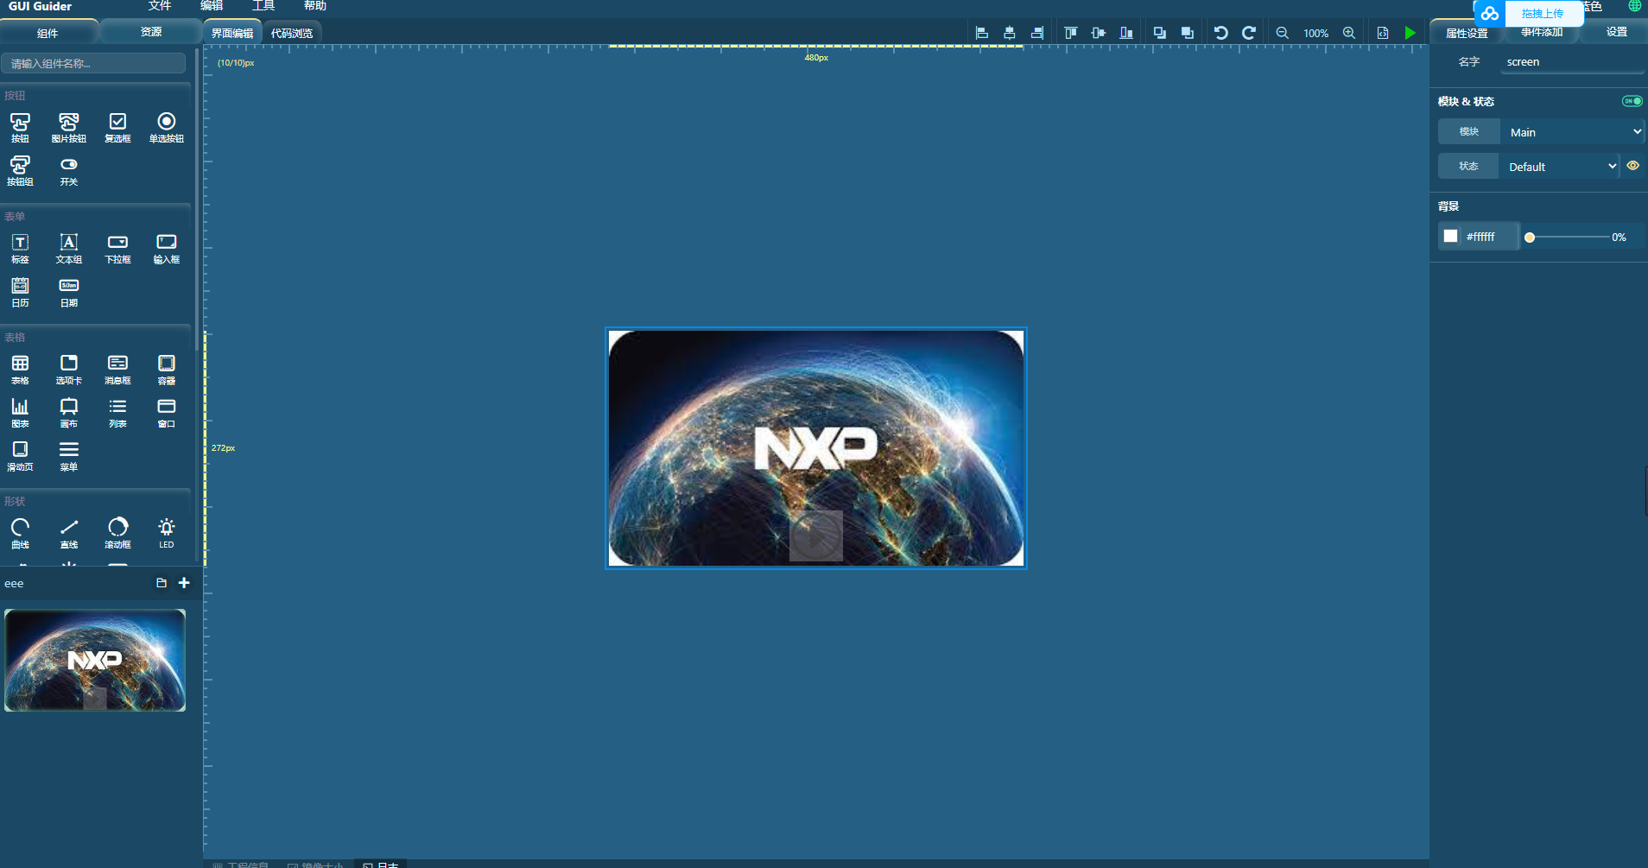
Task: Add a new screen with plus
Action: (184, 583)
